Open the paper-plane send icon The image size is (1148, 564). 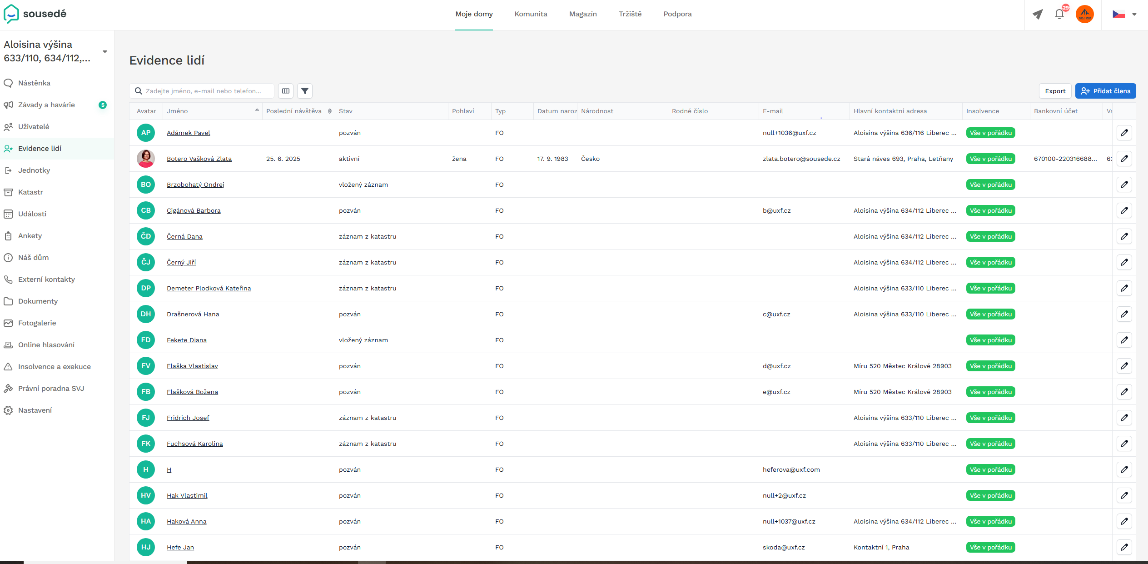coord(1037,14)
